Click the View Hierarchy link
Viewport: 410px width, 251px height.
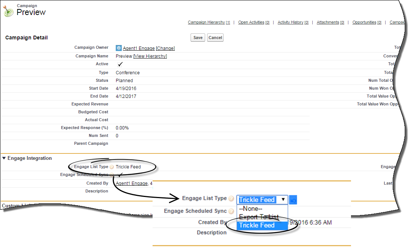click(150, 56)
